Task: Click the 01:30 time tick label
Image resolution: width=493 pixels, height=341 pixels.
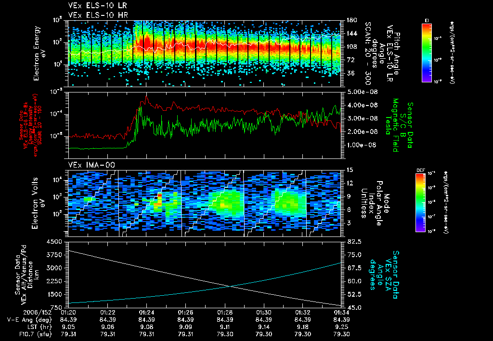Action: point(263,313)
